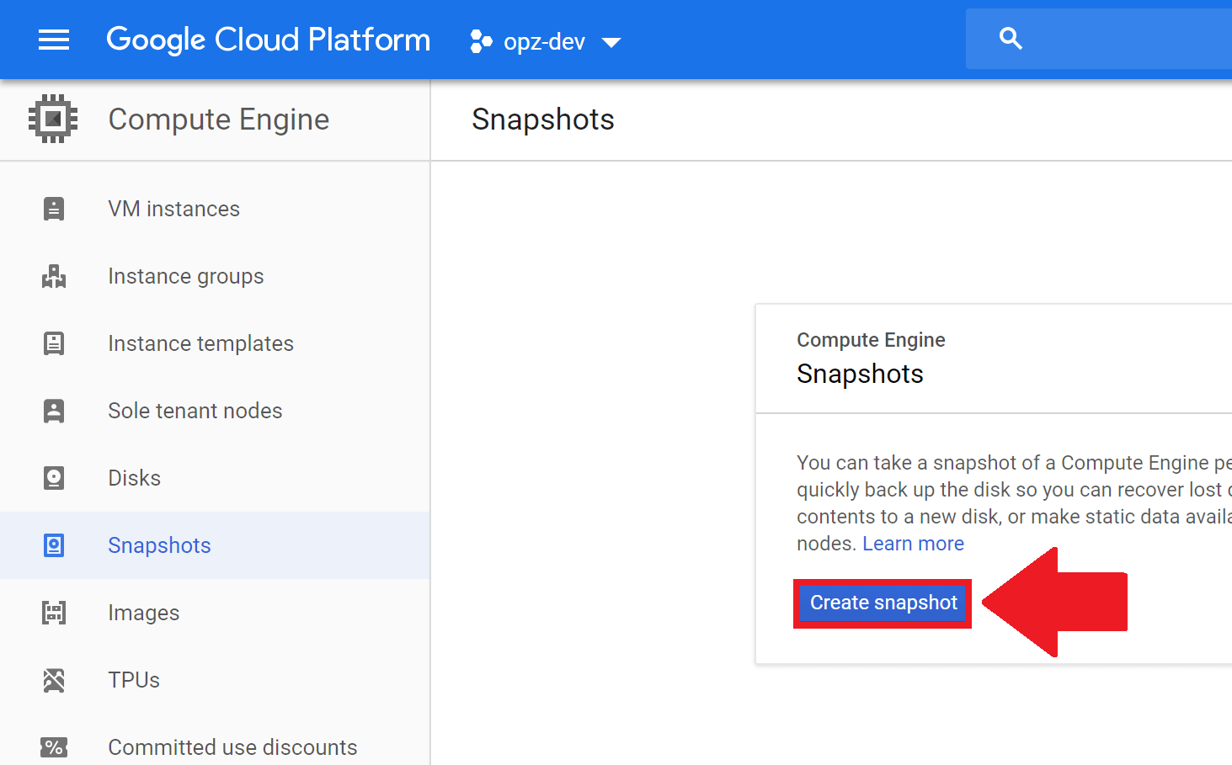The image size is (1232, 765).
Task: Follow the Learn more link
Action: (x=913, y=544)
